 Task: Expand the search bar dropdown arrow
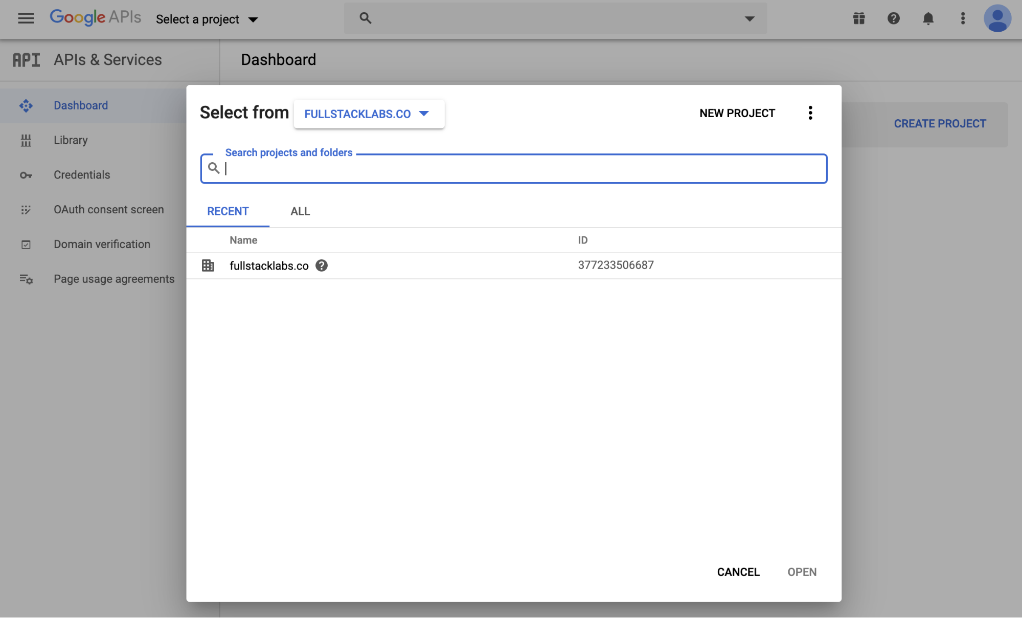point(748,18)
